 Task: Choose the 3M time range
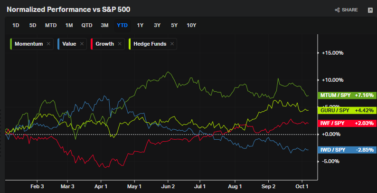104,25
